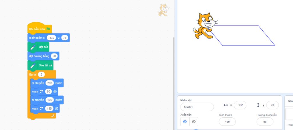The height and width of the screenshot is (130, 293).
Task: Click clockwise arrow icon on the 130-degree turn block
Action: (x=41, y=109)
